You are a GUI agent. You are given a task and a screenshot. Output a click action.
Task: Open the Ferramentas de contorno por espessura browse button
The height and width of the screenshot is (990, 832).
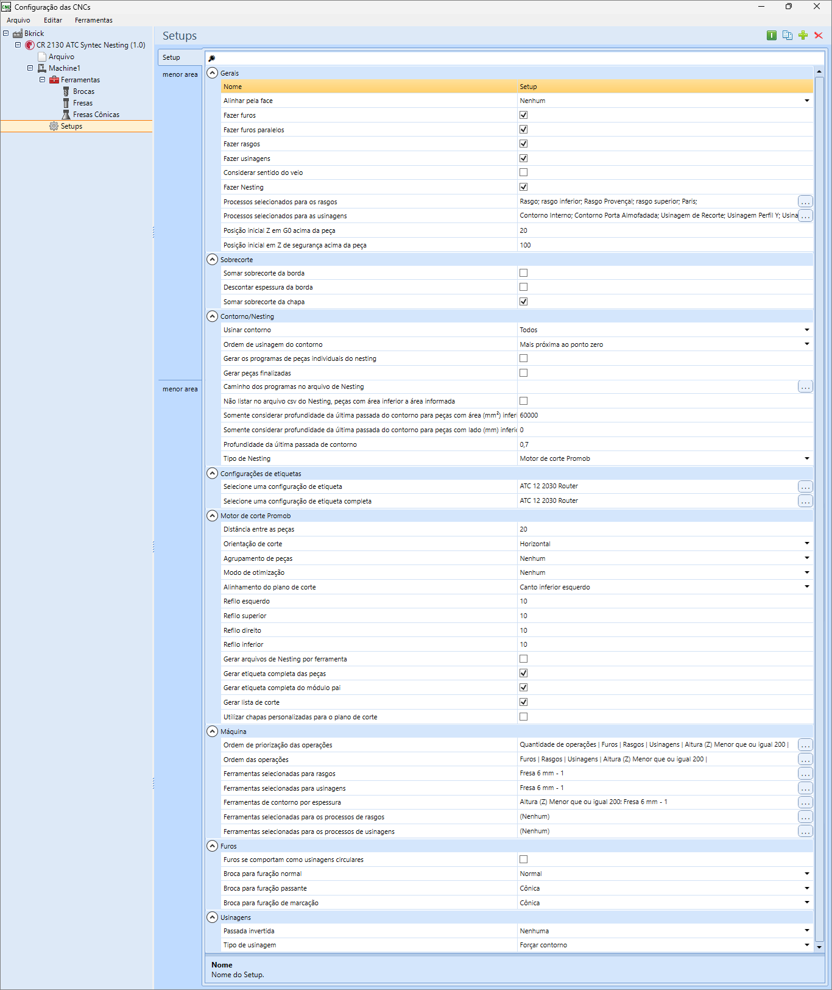pyautogui.click(x=805, y=802)
